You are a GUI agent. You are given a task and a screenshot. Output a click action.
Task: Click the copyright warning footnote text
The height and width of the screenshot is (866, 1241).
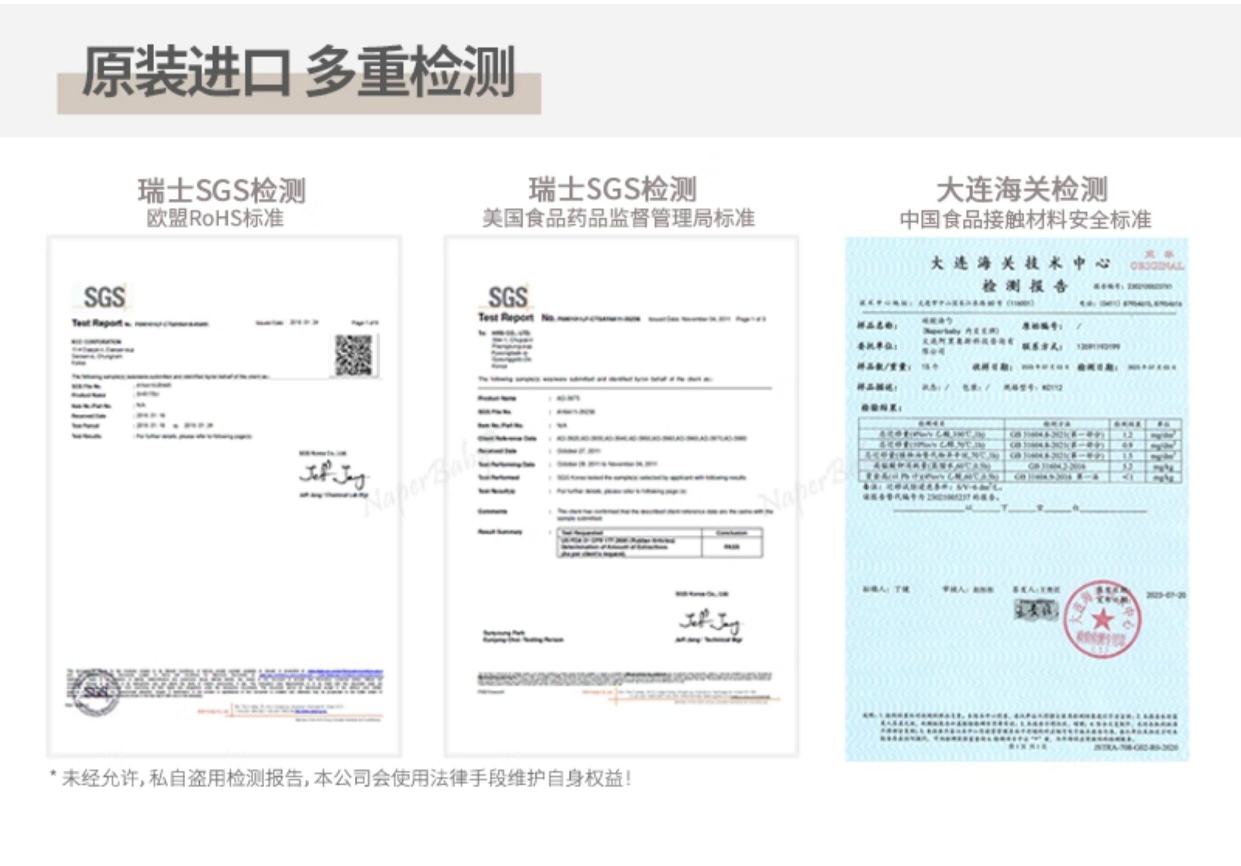340,779
